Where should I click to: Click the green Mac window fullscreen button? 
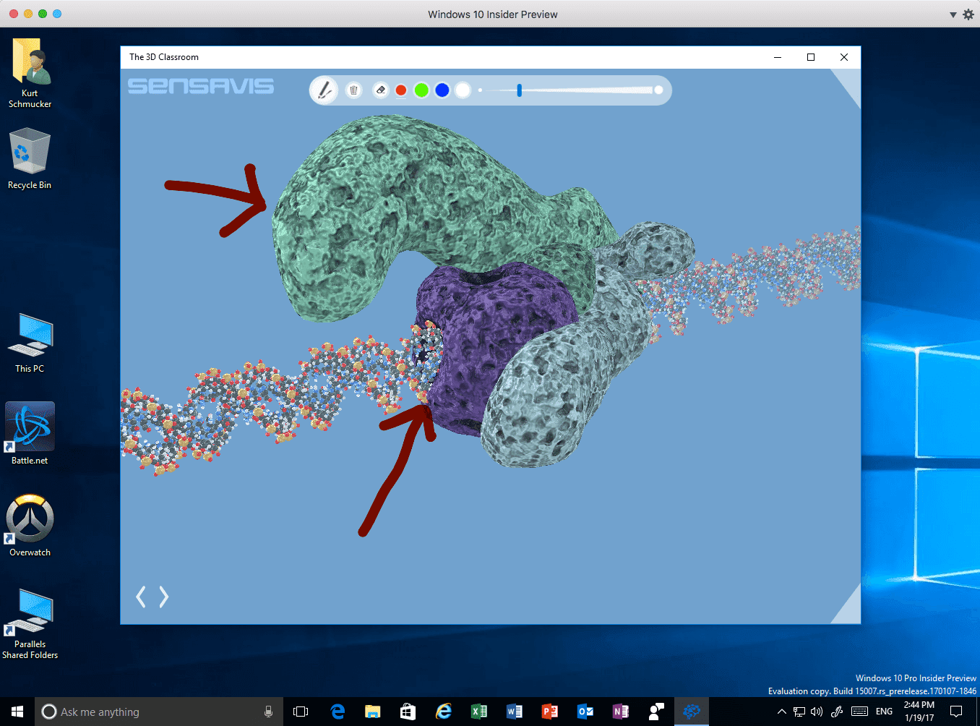pos(43,14)
